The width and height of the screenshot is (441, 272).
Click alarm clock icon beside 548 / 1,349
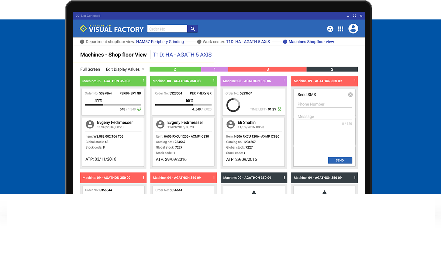[x=139, y=109]
